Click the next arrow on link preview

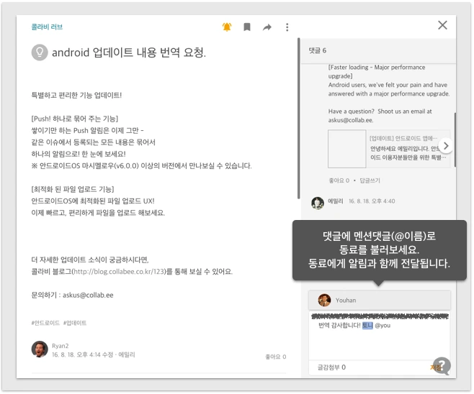pos(446,146)
